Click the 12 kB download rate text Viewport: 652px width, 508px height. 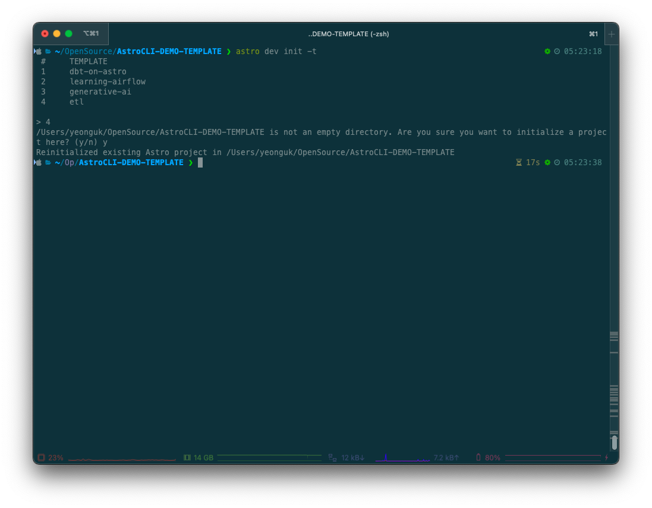(352, 457)
